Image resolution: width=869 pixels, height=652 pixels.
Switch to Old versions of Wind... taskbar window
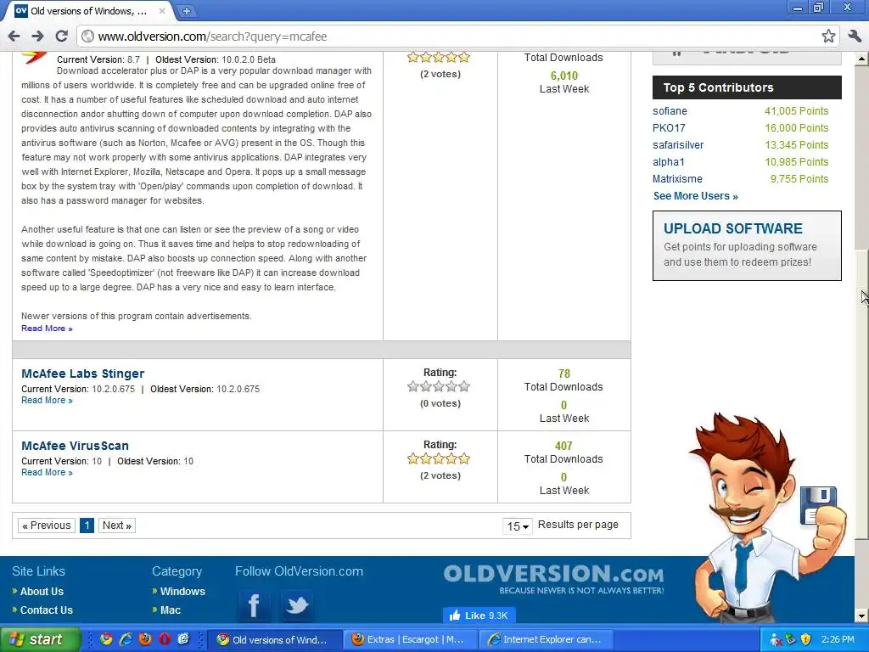273,640
